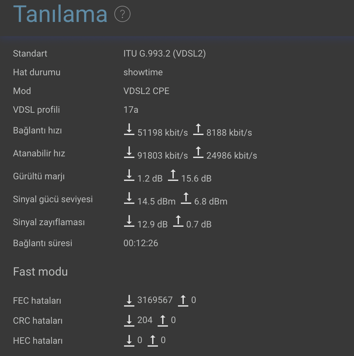Viewport: 354px width, 356px height.
Task: Click the download arrow icon for HEC hataları
Action: click(x=129, y=341)
